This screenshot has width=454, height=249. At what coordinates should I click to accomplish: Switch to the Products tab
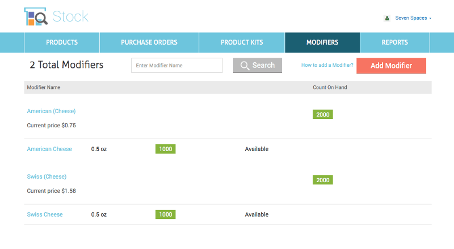point(62,42)
